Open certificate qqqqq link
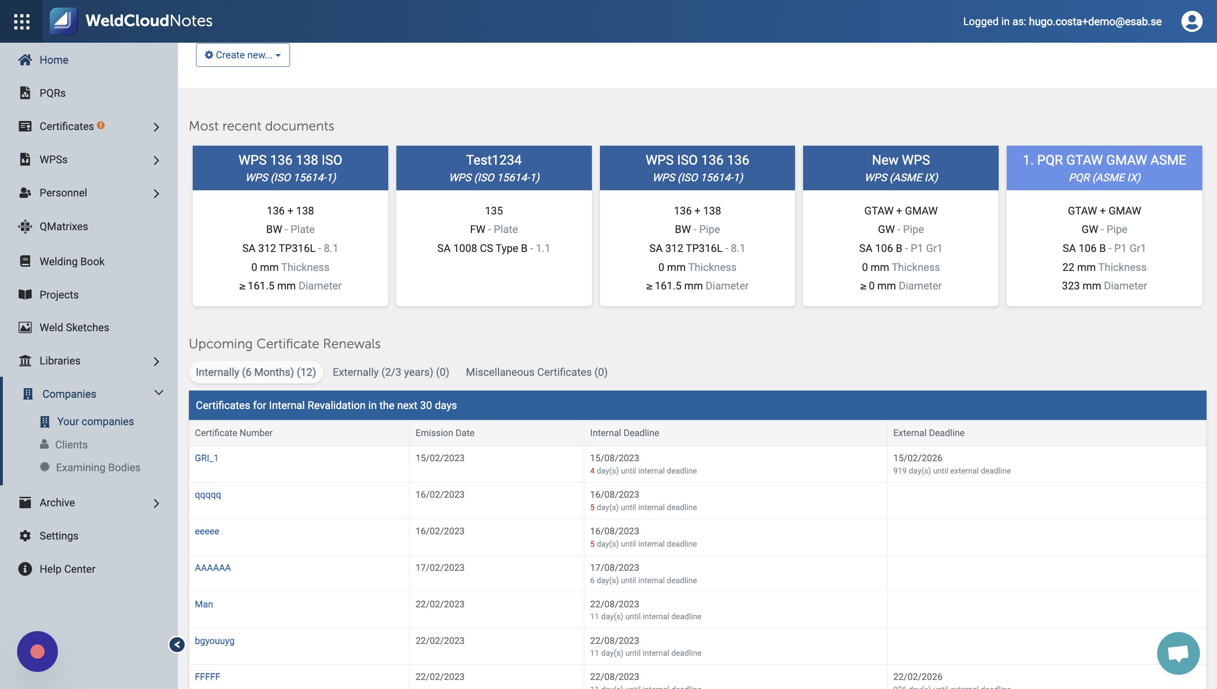1217x689 pixels. (x=207, y=495)
